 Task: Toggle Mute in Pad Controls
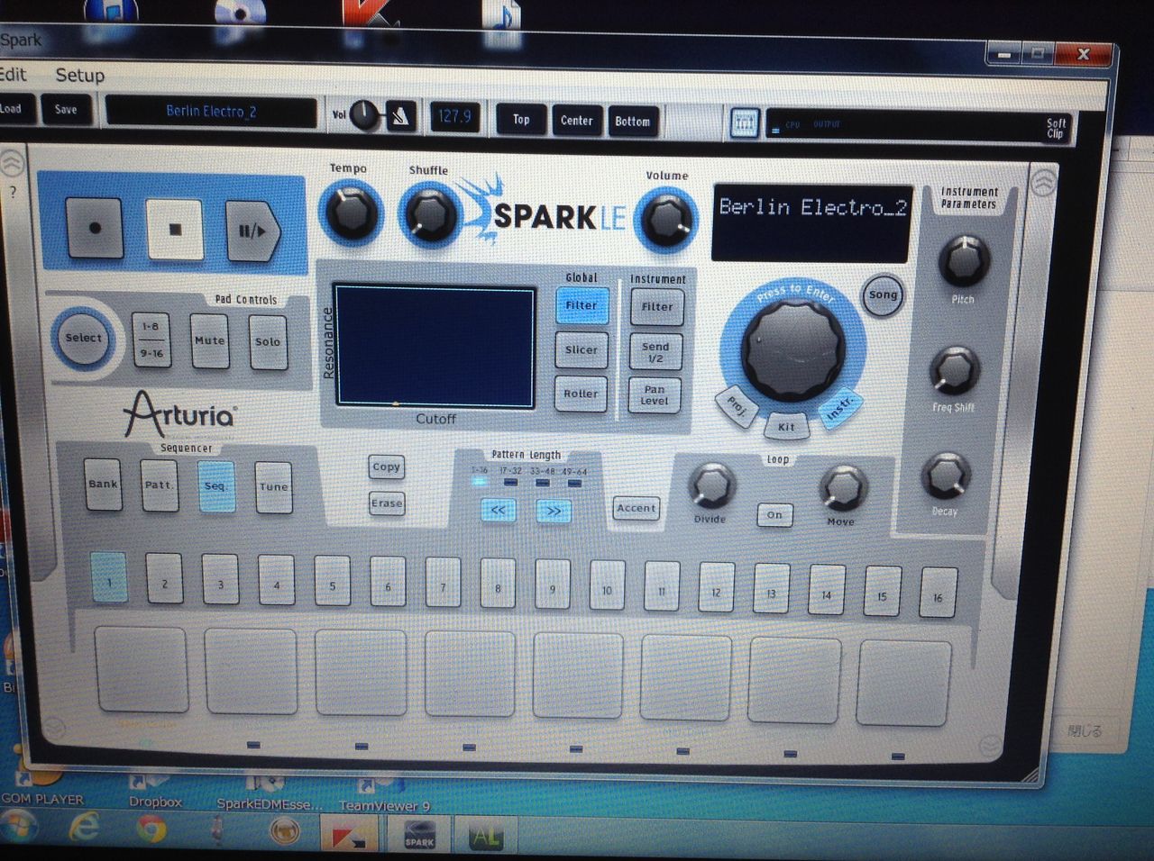[x=208, y=341]
